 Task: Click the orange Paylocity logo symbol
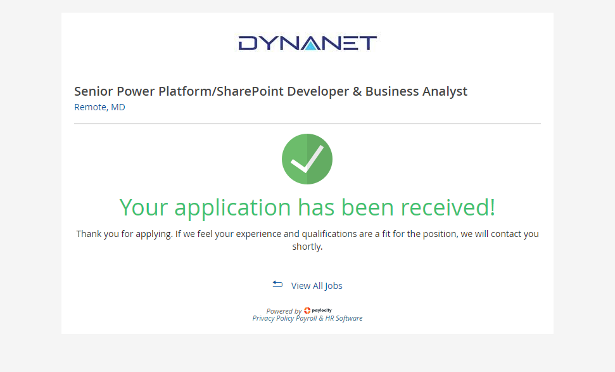pyautogui.click(x=307, y=311)
